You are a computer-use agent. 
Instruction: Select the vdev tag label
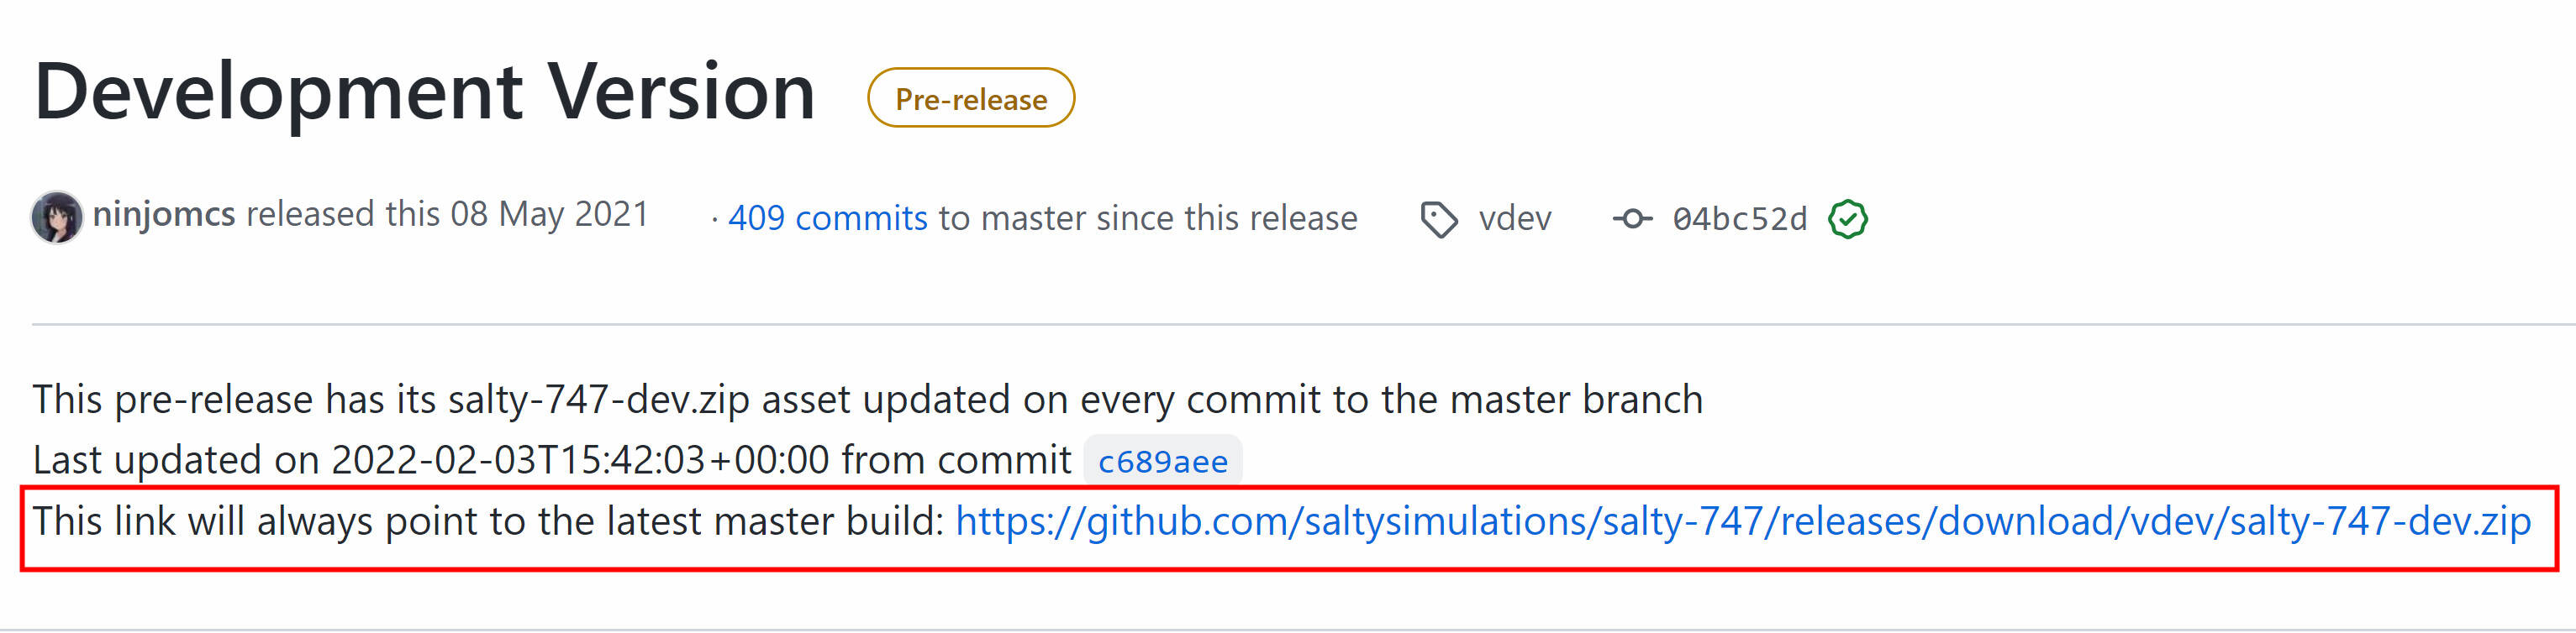1514,218
